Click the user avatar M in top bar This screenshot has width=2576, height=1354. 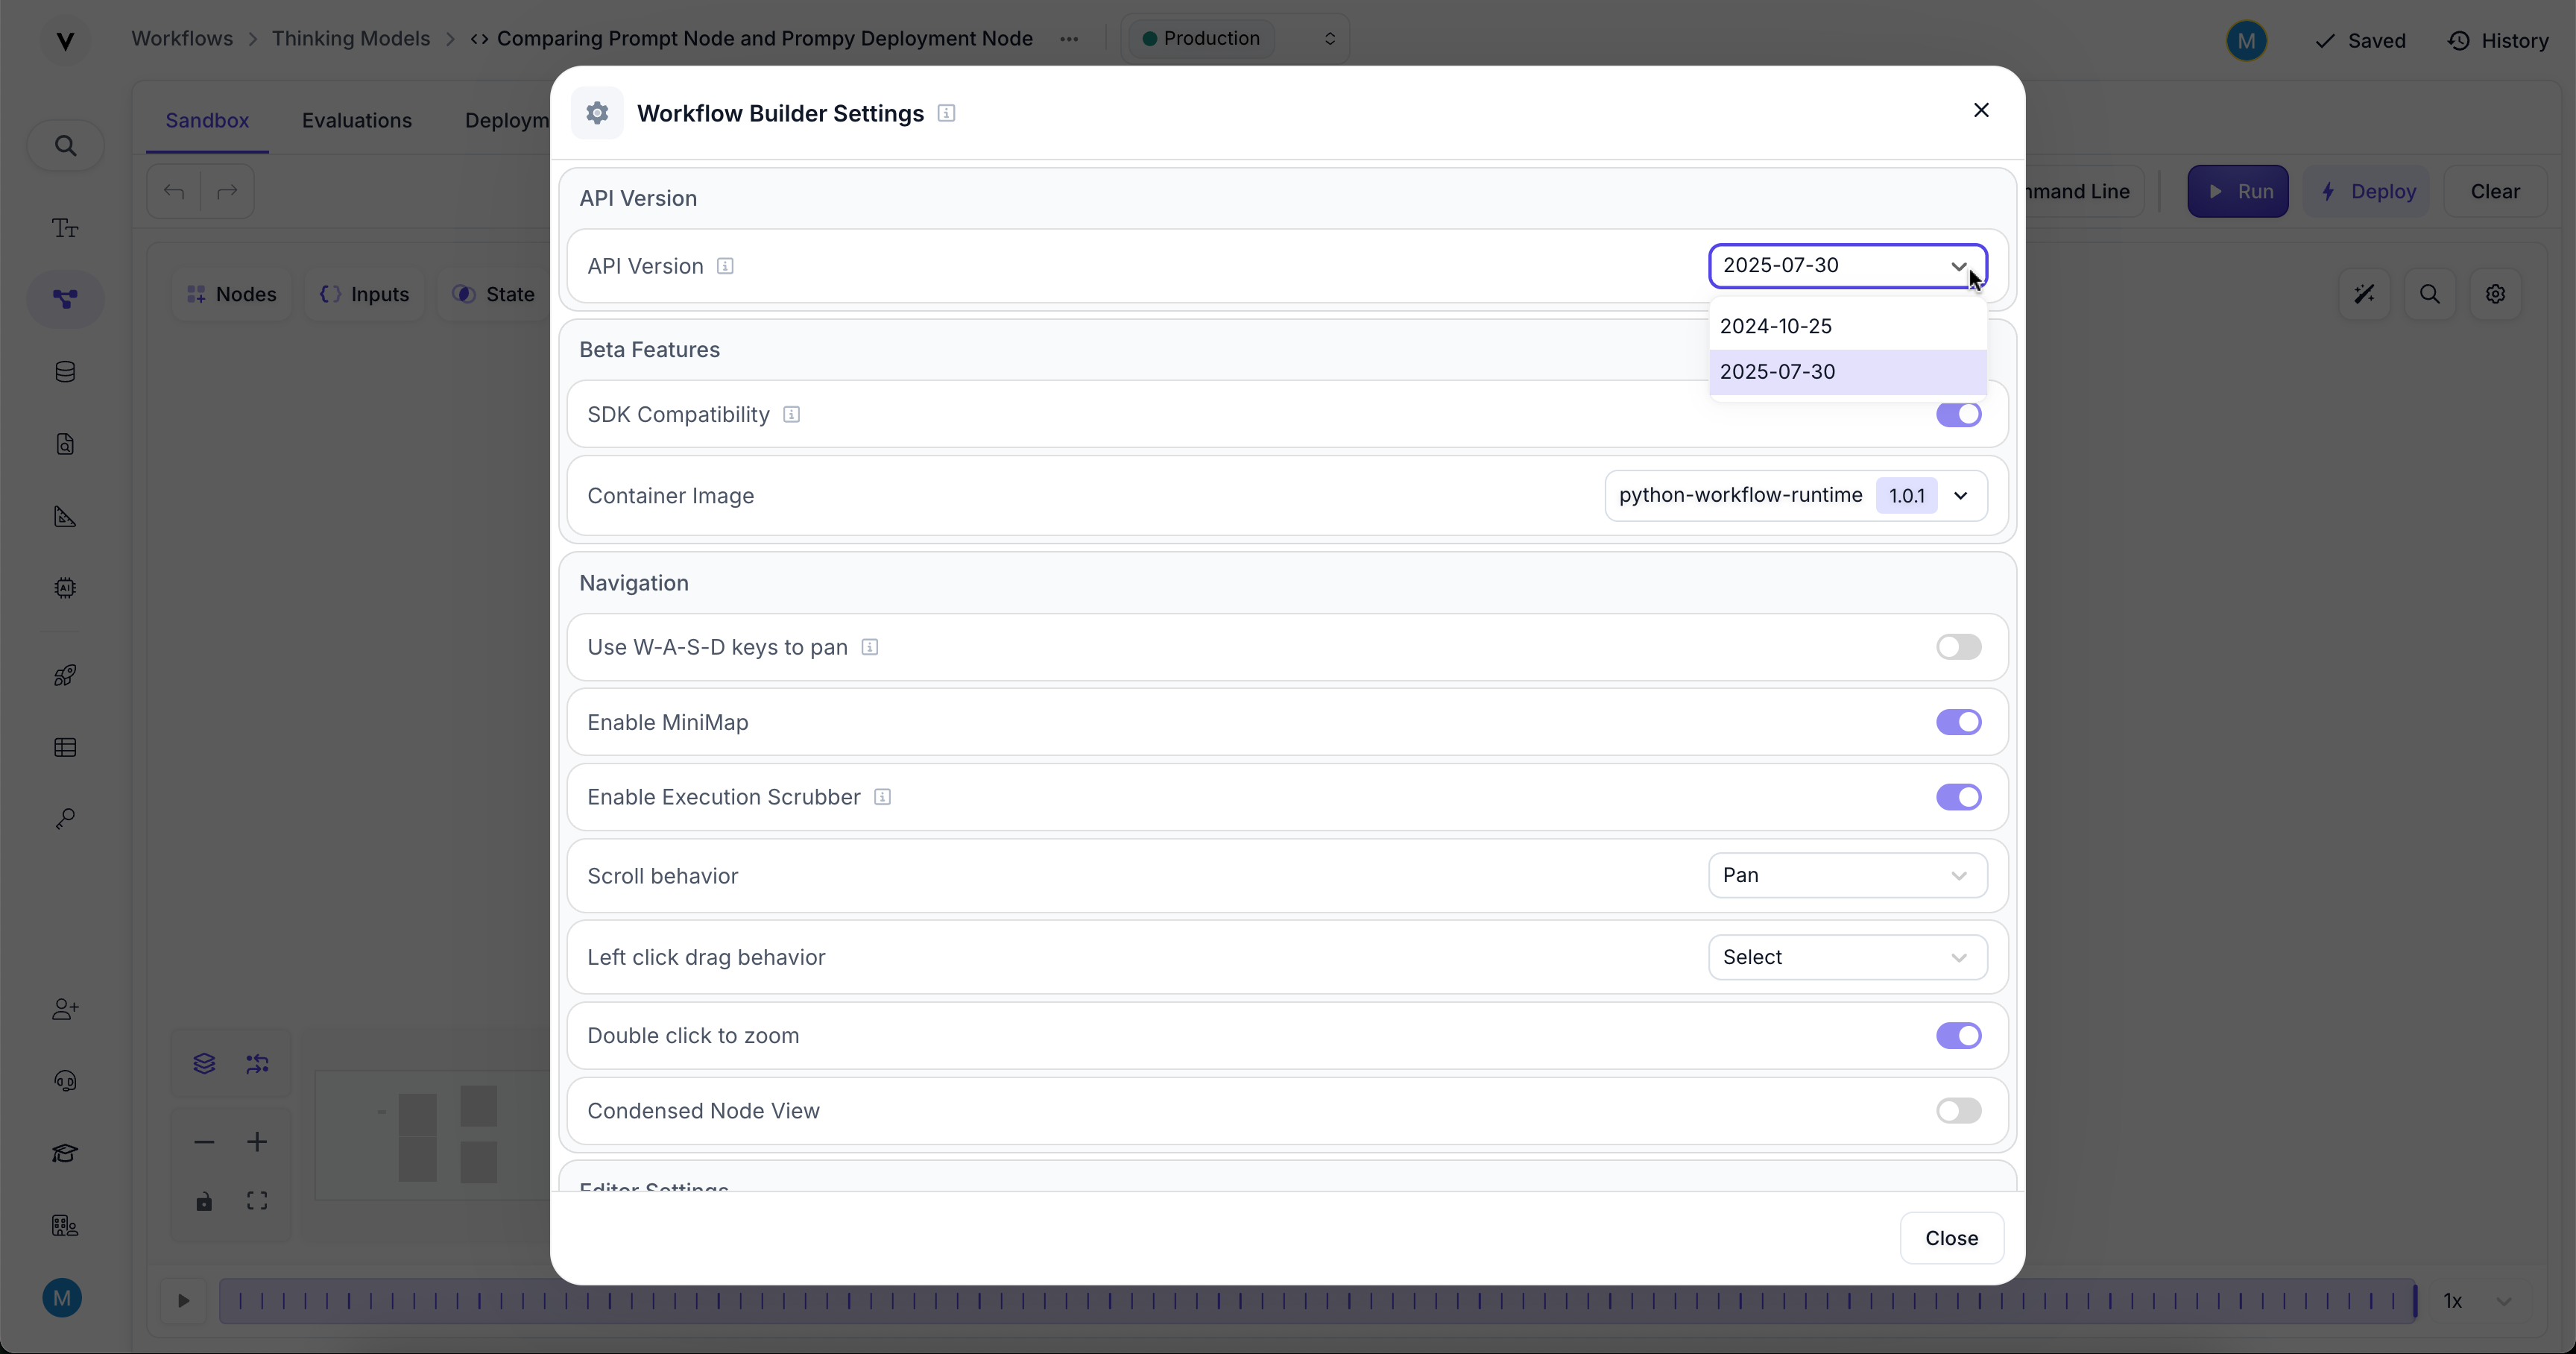(2246, 40)
